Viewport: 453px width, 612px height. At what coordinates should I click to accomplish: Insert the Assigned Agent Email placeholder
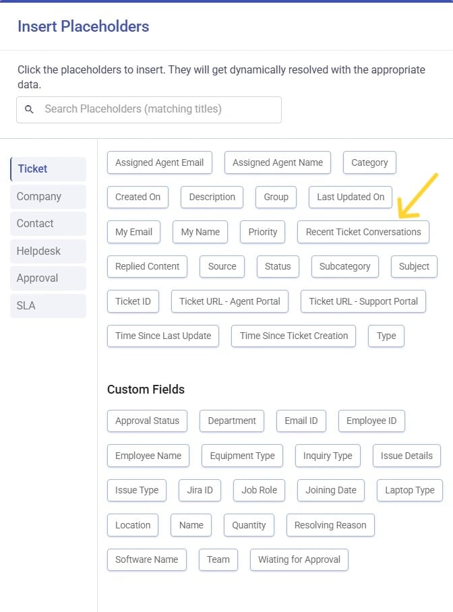[x=159, y=162]
